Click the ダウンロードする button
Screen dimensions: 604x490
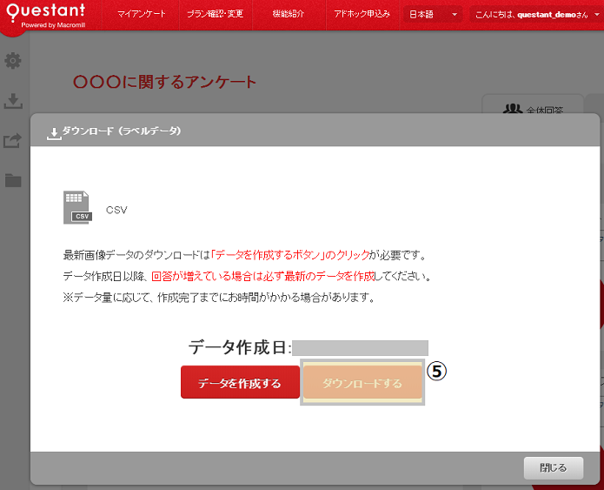(362, 383)
